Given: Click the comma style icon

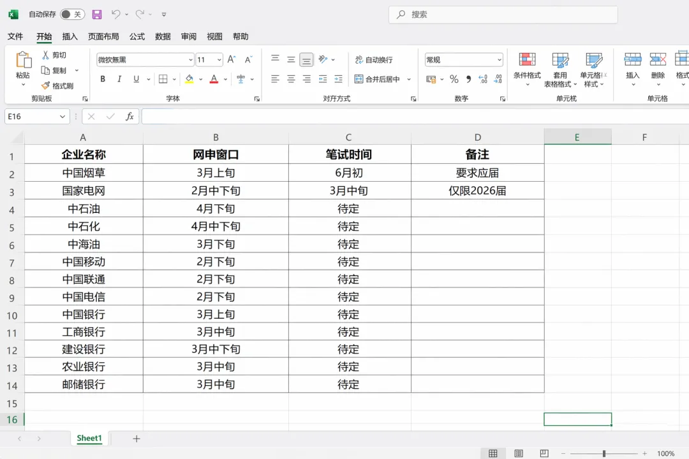Looking at the screenshot, I should (468, 79).
